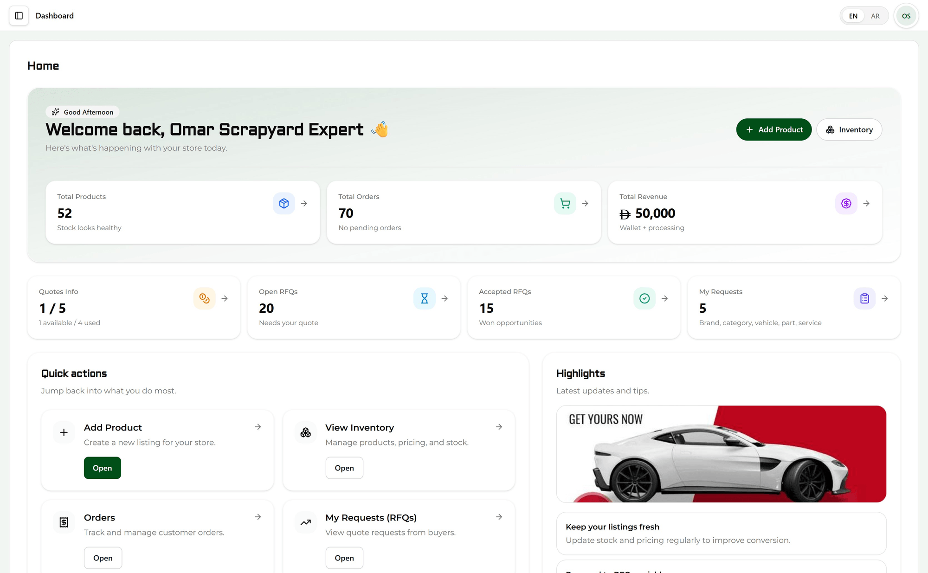This screenshot has height=573, width=928.
Task: Click the Total Orders cart icon
Action: (565, 203)
